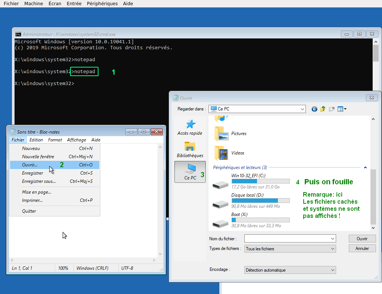382x294 pixels.
Task: Open VirtualBox Aide menu at top
Action: coord(128,4)
